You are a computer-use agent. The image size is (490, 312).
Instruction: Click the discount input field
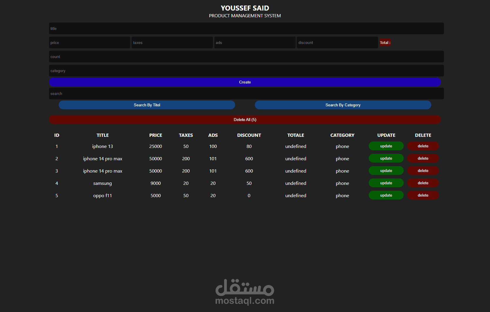(x=337, y=42)
